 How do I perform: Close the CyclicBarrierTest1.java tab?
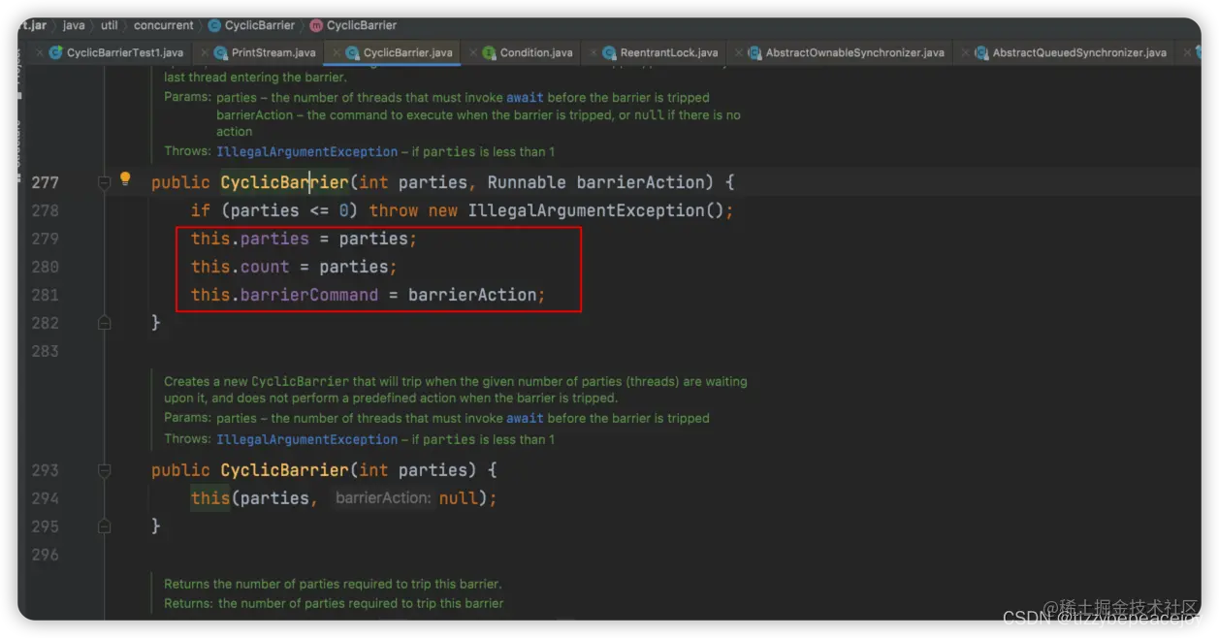[40, 53]
